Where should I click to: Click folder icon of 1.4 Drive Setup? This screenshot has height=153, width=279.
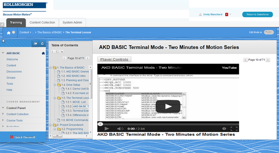[59, 85]
